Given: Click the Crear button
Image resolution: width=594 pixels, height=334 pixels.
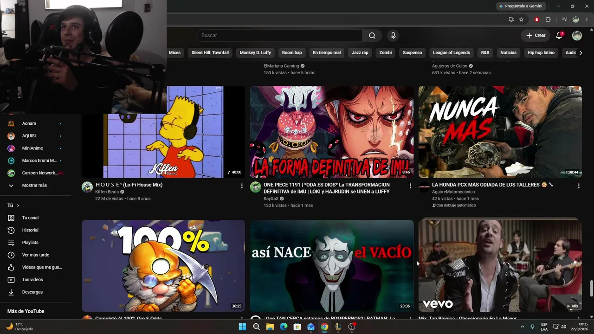Looking at the screenshot, I should pos(536,36).
